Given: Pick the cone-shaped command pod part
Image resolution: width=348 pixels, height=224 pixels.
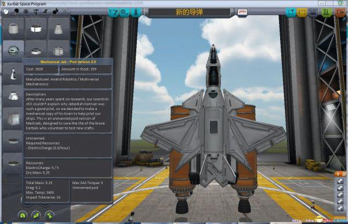Looking at the screenshot, I should pos(59,28).
